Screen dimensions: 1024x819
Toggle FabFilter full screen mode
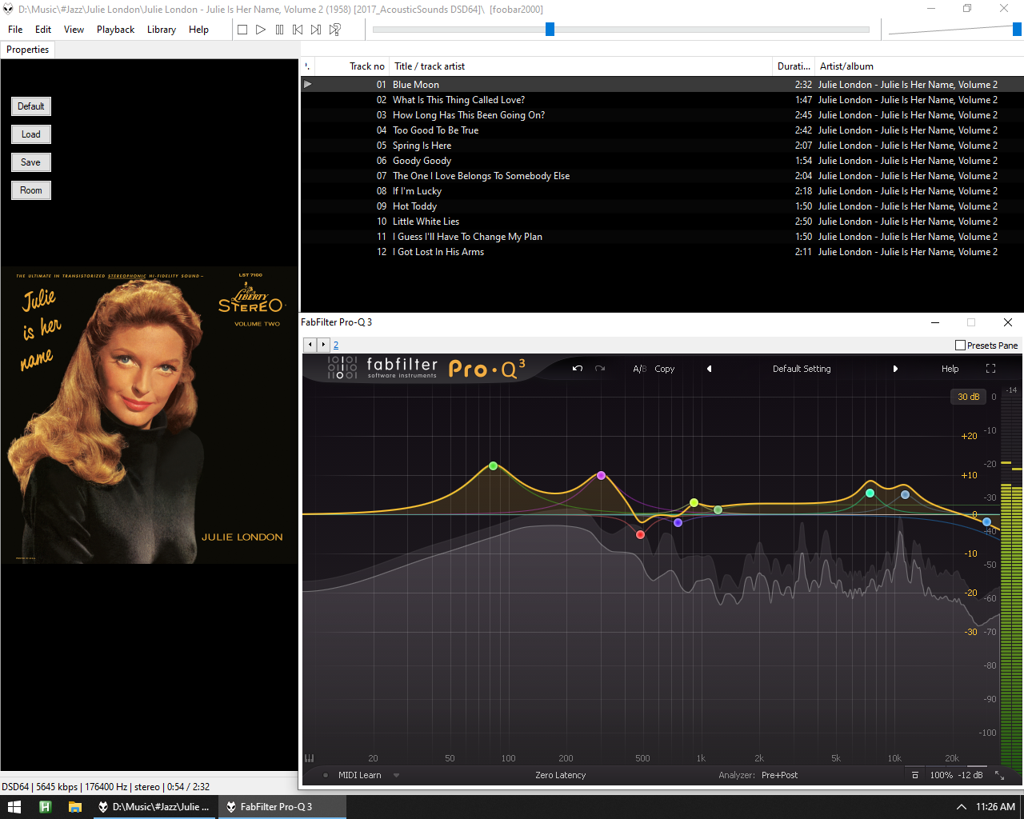[990, 369]
